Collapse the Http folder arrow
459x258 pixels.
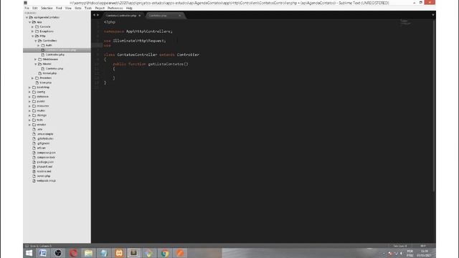point(33,36)
